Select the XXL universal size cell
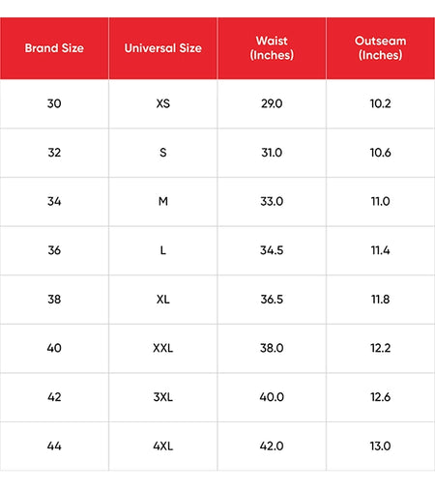The image size is (435, 489). (x=163, y=348)
